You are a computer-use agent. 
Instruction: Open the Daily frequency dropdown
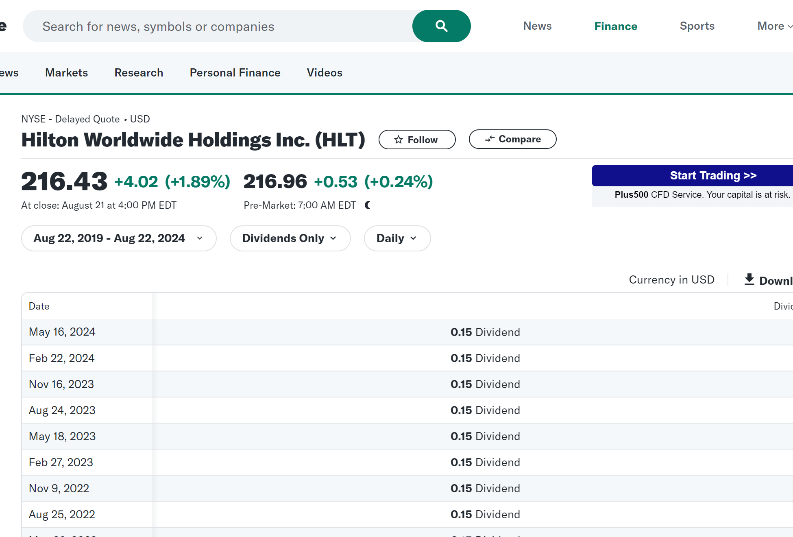(397, 238)
